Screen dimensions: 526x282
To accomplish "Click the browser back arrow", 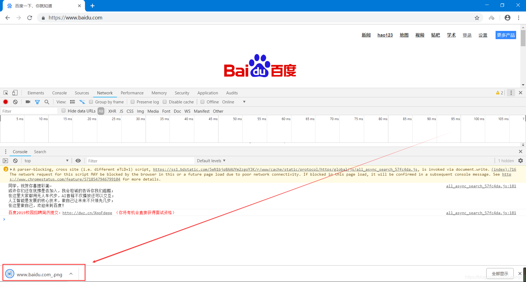I will [x=8, y=18].
